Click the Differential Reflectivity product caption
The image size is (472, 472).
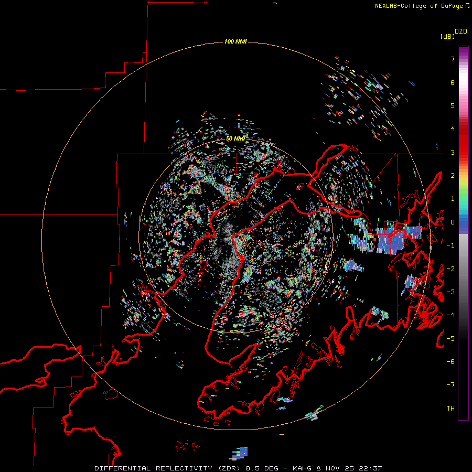(x=238, y=468)
